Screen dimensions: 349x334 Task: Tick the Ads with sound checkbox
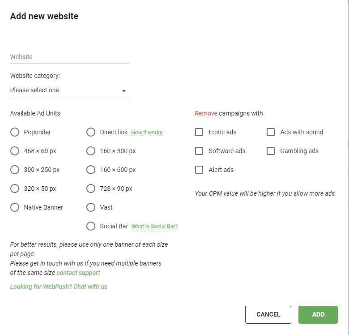(x=271, y=132)
